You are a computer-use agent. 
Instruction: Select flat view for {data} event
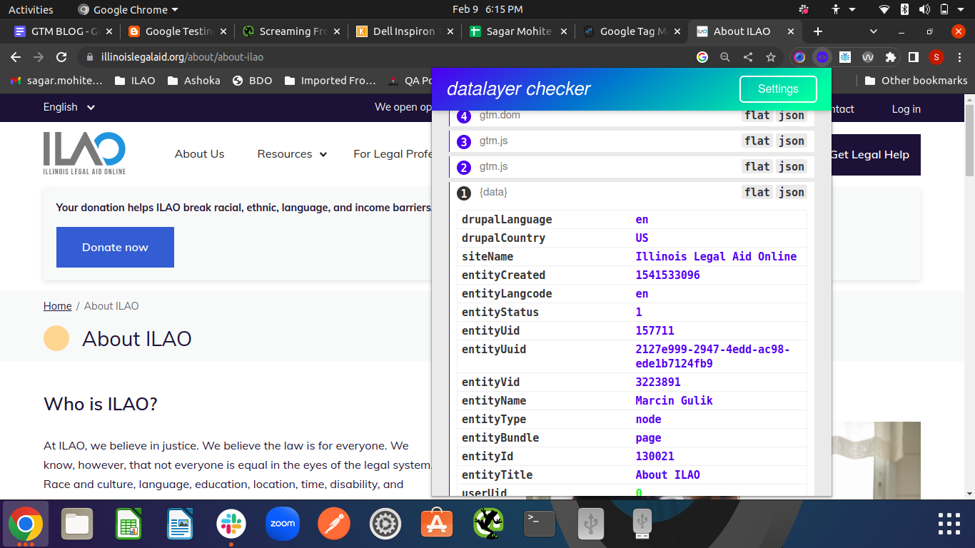click(757, 193)
